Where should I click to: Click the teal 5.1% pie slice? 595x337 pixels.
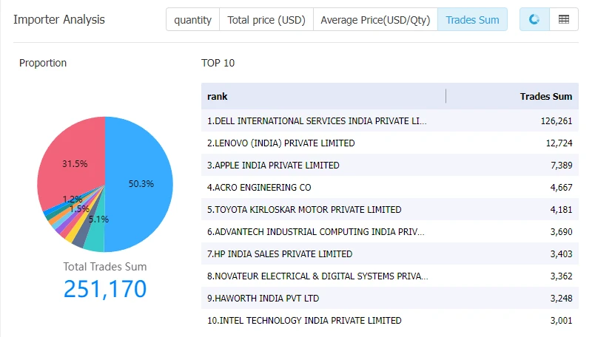tap(95, 239)
